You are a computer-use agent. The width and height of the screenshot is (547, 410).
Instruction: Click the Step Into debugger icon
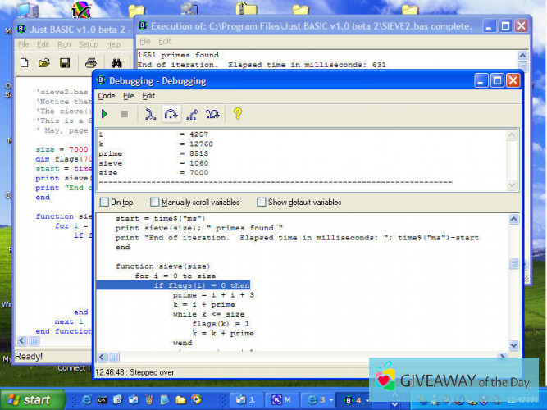pyautogui.click(x=150, y=114)
